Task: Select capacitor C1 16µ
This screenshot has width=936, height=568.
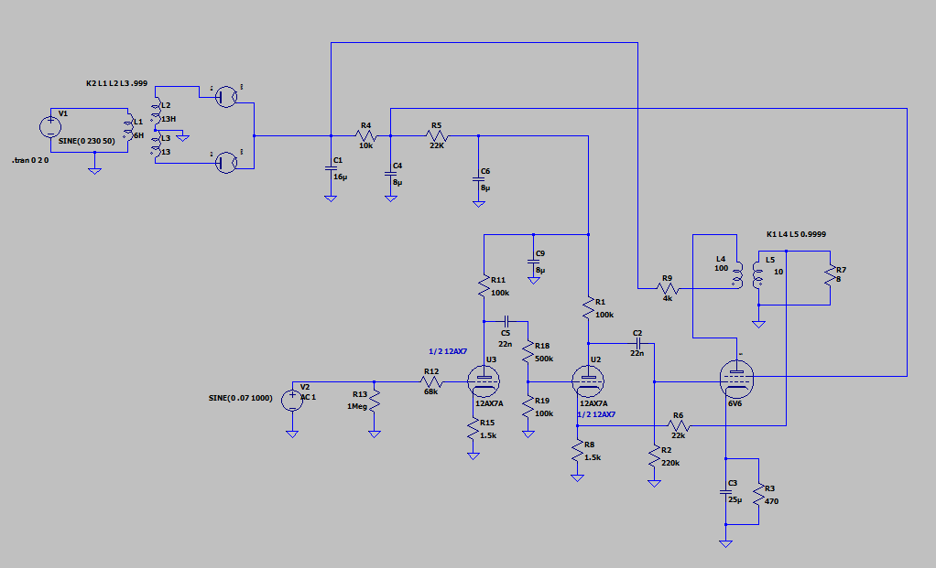Action: pos(330,168)
